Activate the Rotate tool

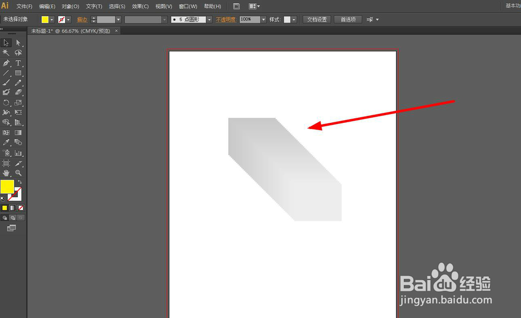coord(6,103)
